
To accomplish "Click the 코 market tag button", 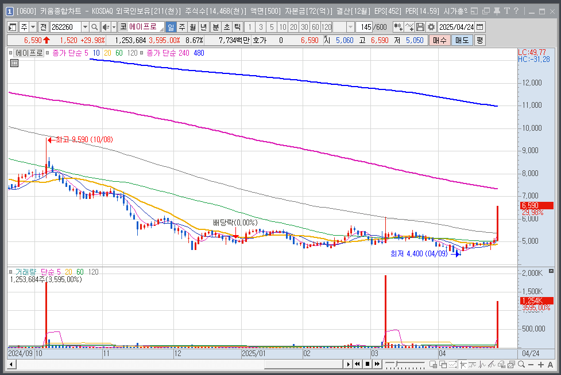I will [123, 27].
